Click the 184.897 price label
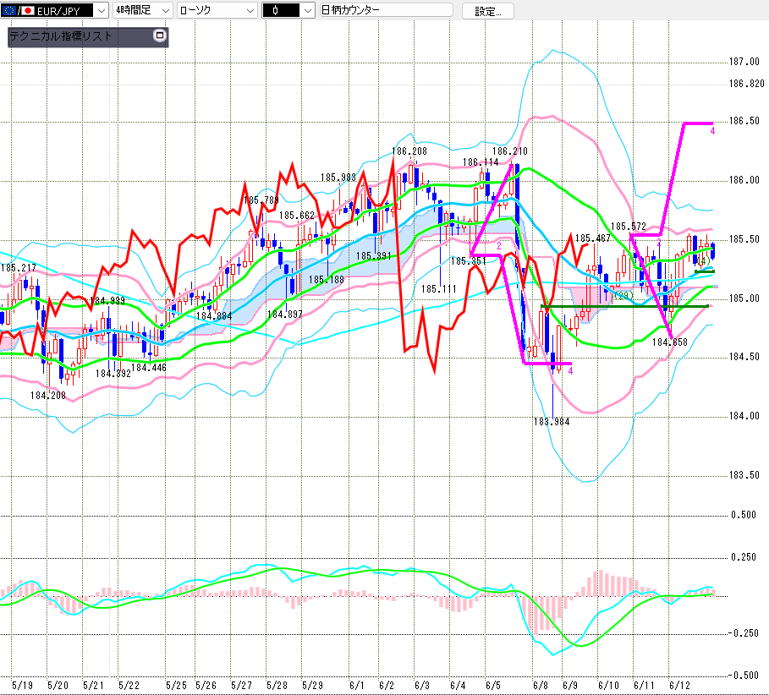Image resolution: width=769 pixels, height=695 pixels. 284,315
